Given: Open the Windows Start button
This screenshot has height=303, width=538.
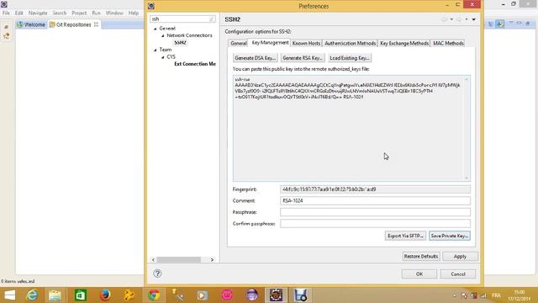Looking at the screenshot, I should (9, 295).
